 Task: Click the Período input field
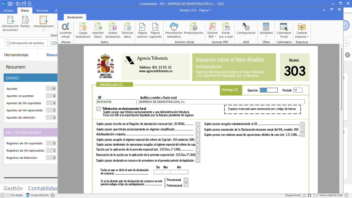pos(298,90)
